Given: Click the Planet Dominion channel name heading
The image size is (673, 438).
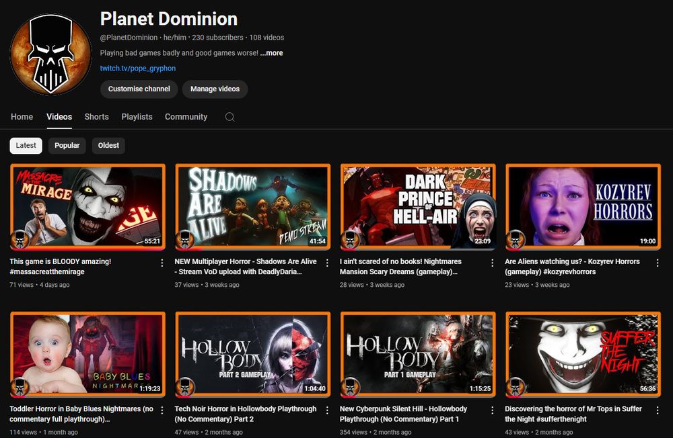Looking at the screenshot, I should click(x=169, y=19).
